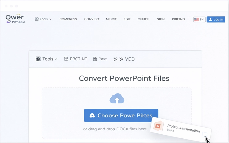The height and width of the screenshot is (143, 229).
Task: Click the VDD arrows icon
Action: [x=118, y=59]
